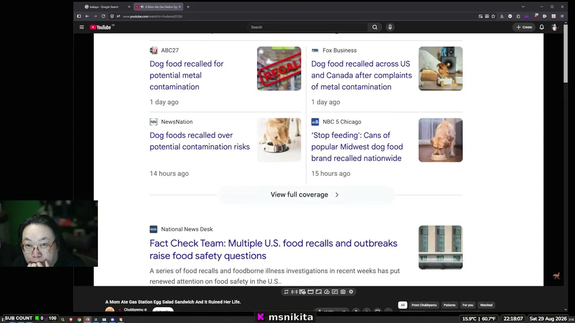This screenshot has height=323, width=575.
Task: Bookmark this page with the star icon
Action: [493, 16]
